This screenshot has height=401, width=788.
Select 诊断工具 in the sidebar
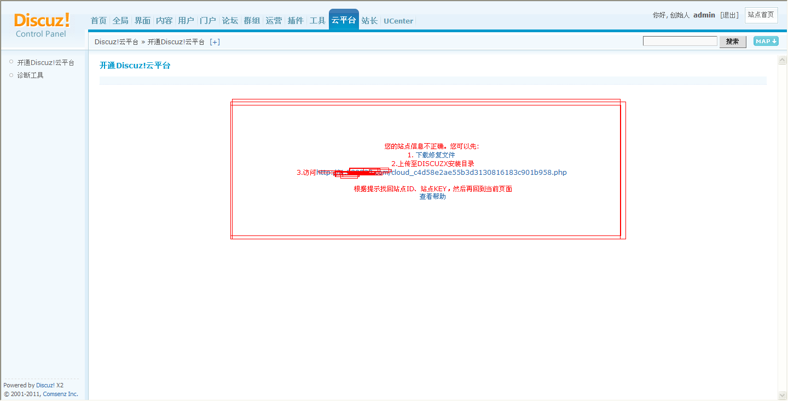tap(30, 75)
